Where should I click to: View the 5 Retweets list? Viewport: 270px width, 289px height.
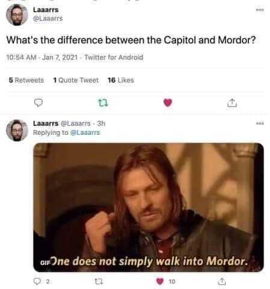(26, 80)
